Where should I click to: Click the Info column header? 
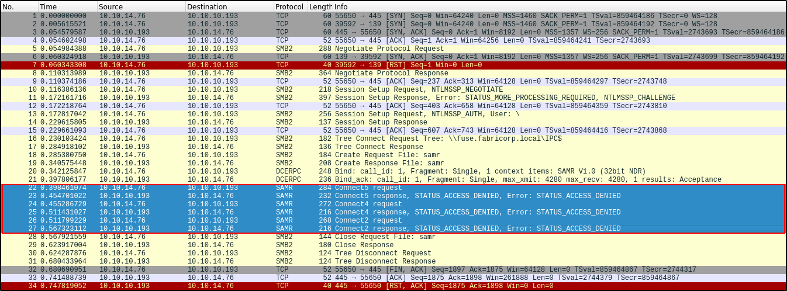point(526,6)
